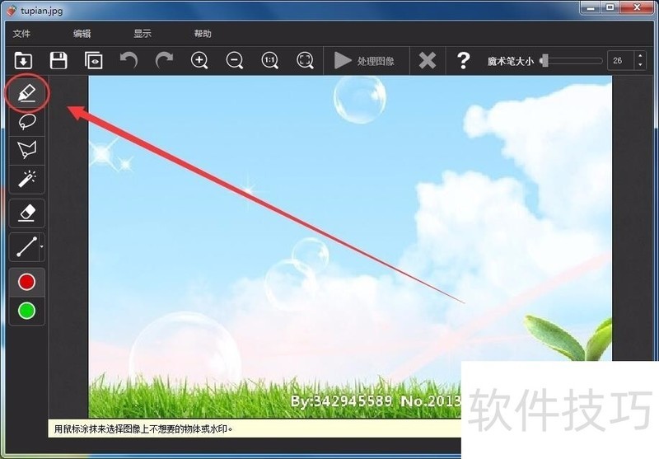Zoom in with the plus magnifier icon
The width and height of the screenshot is (659, 459).
click(199, 60)
